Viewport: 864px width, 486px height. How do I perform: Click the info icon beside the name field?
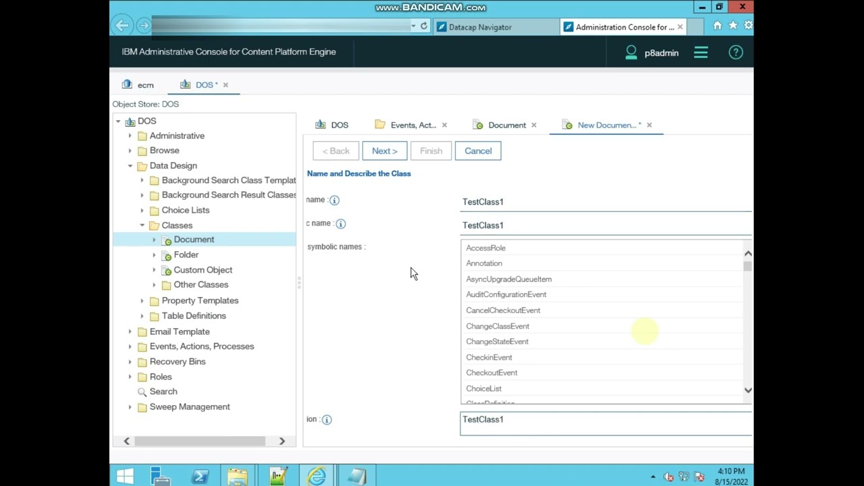[334, 200]
